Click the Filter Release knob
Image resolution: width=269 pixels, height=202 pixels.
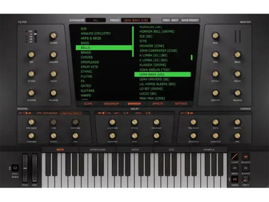pyautogui.click(x=53, y=93)
